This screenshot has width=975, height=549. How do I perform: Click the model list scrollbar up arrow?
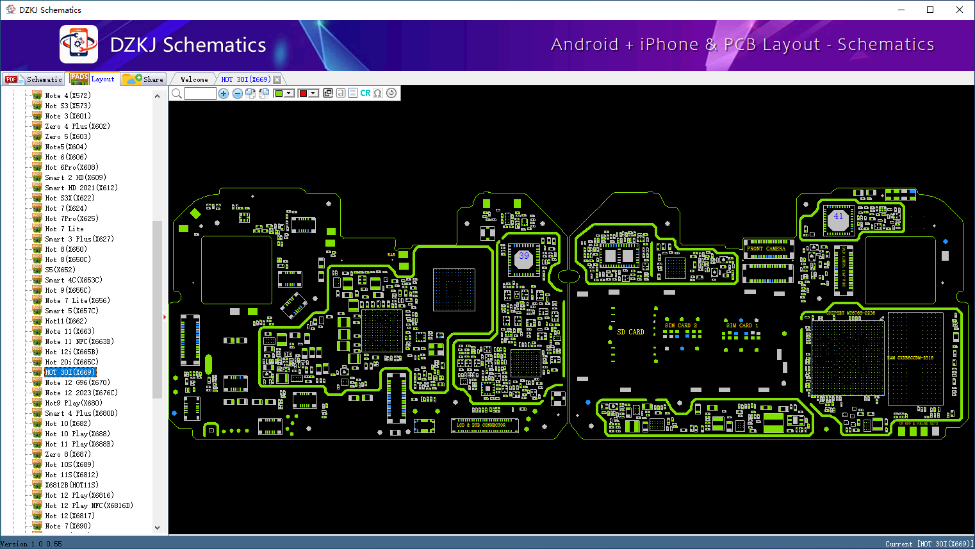[158, 96]
